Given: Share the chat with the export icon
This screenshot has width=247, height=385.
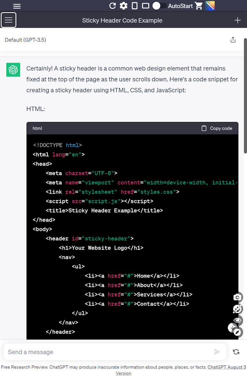Looking at the screenshot, I should (x=233, y=40).
